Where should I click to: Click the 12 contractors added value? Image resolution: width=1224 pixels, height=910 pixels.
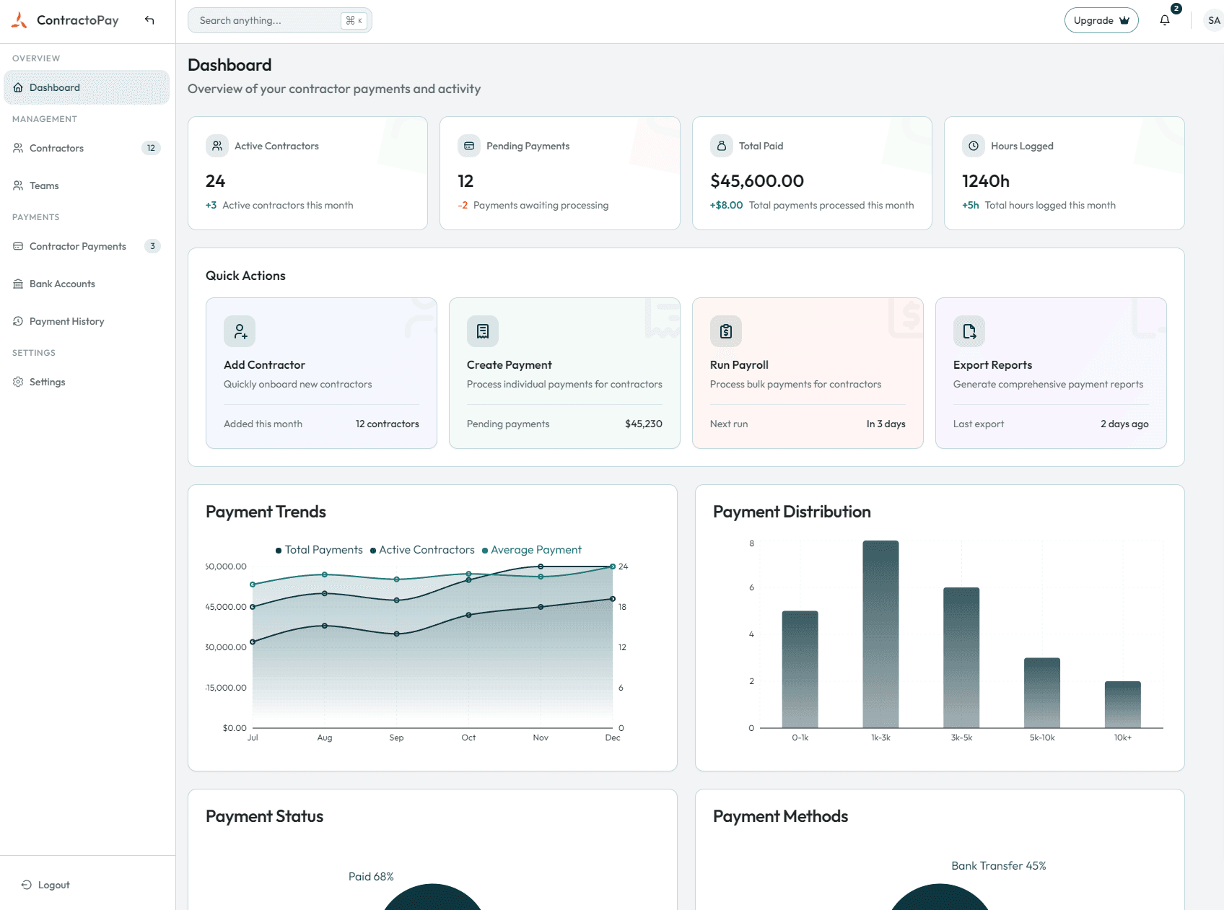(x=388, y=424)
